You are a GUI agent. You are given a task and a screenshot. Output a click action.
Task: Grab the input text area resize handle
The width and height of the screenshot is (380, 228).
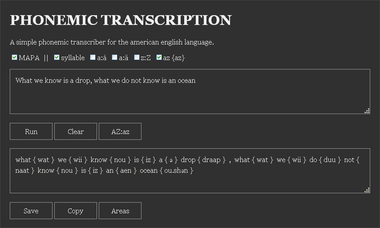pyautogui.click(x=367, y=111)
